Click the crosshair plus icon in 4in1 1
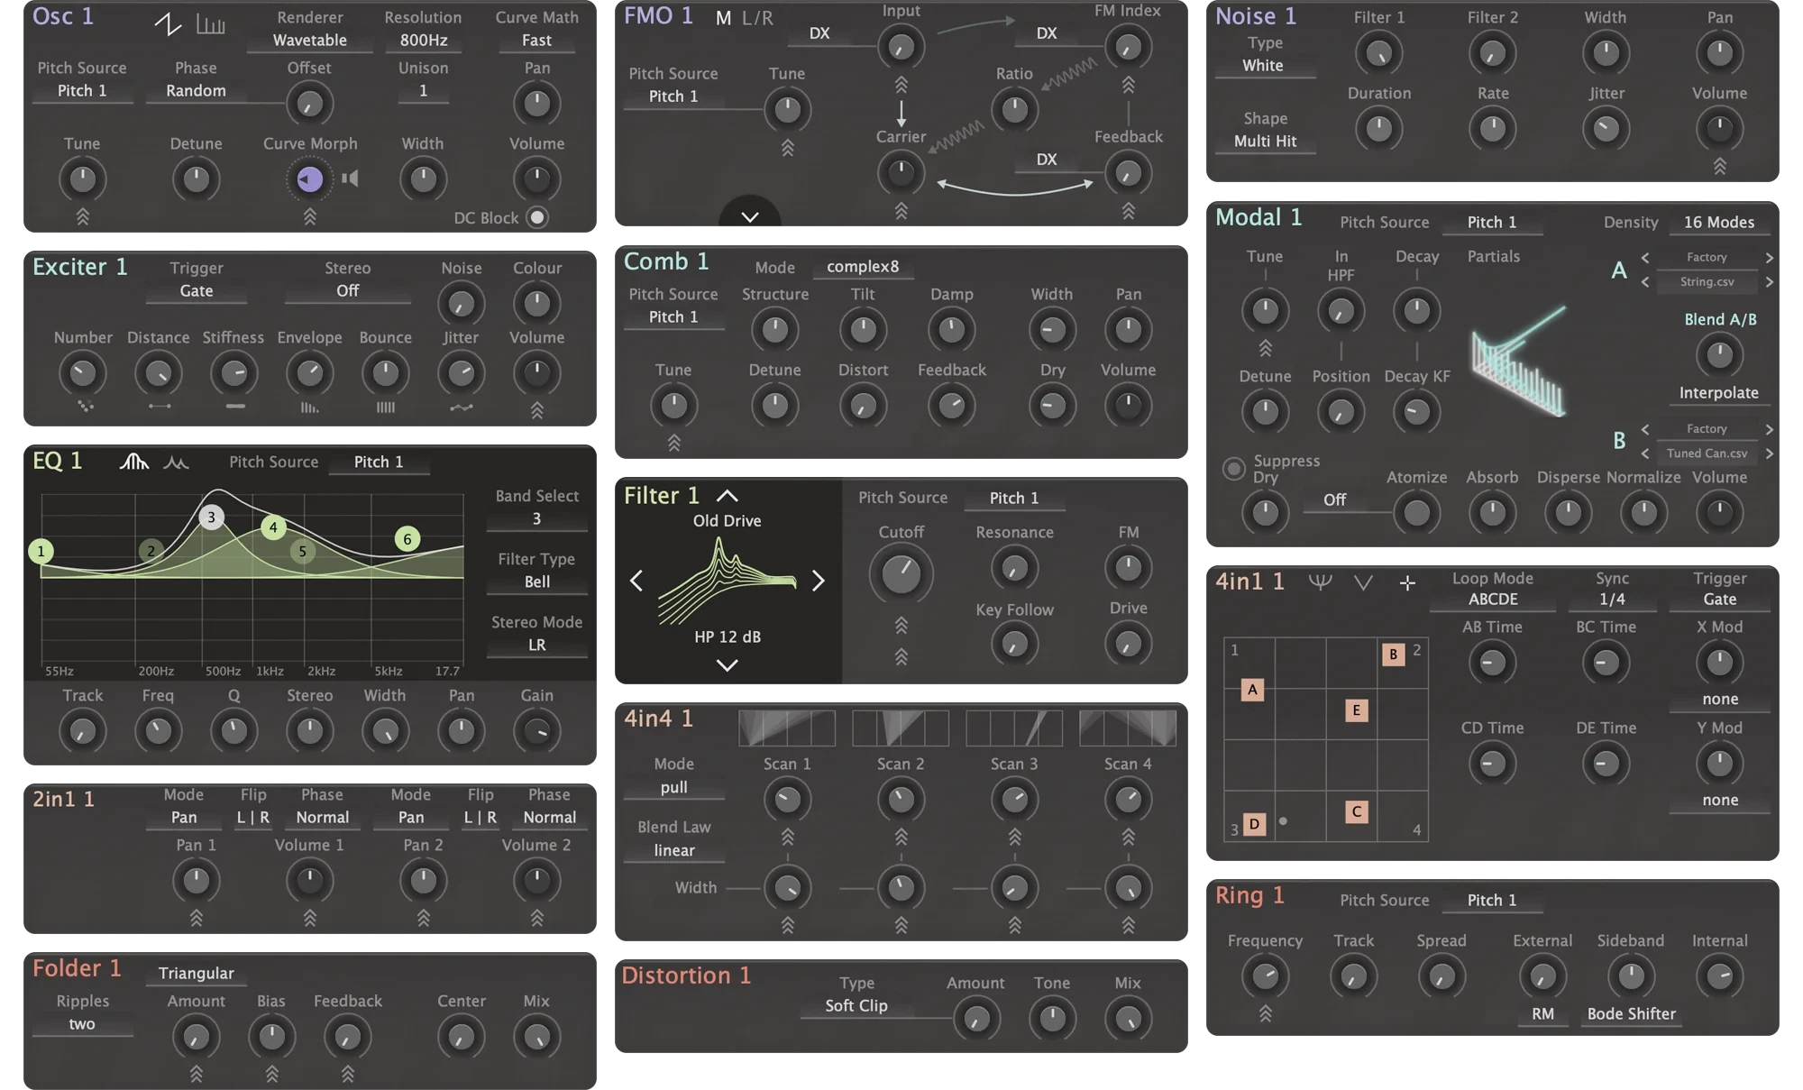This screenshot has height=1090, width=1803. pos(1407,583)
